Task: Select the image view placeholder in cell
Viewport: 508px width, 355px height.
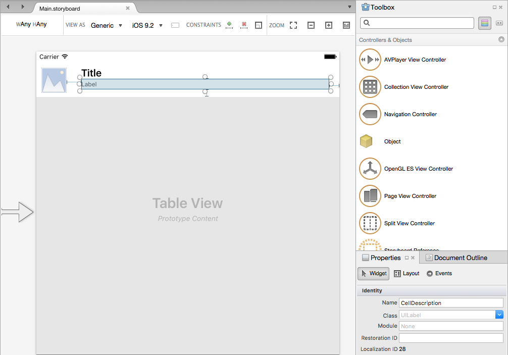Action: pos(54,80)
